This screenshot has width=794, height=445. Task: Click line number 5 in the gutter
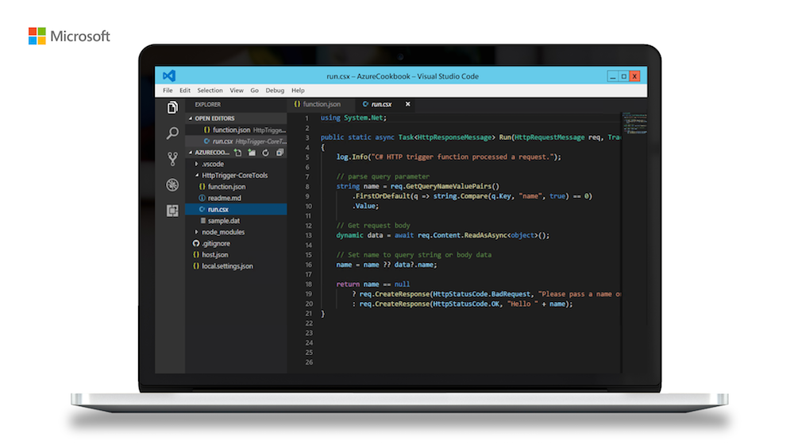tap(306, 157)
